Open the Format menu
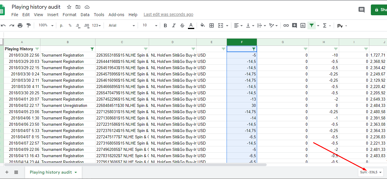387x179 pixels. click(69, 15)
